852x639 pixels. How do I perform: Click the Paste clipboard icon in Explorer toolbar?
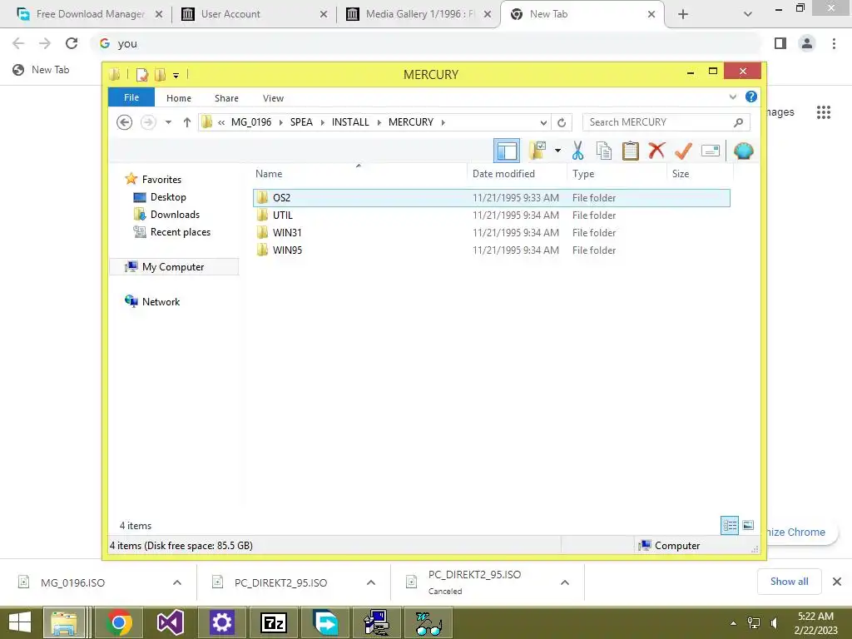[631, 151]
